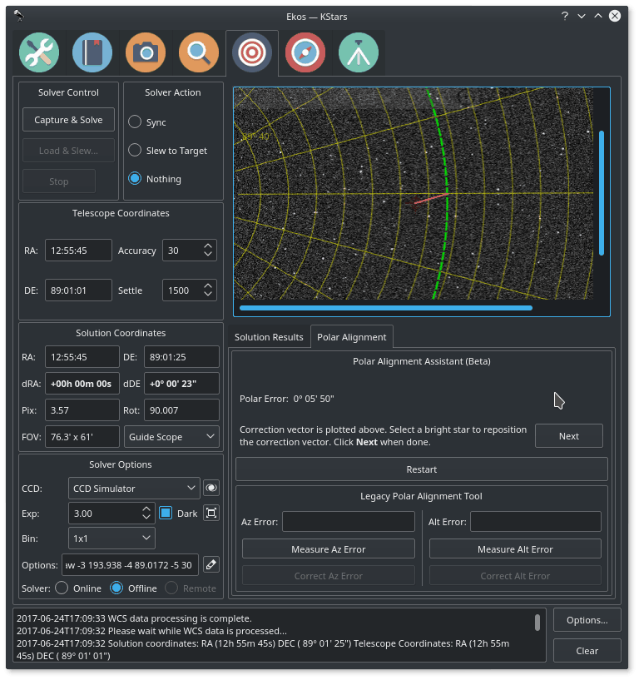The image size is (639, 680).
Task: Open the Mount compass module icon
Action: (305, 53)
